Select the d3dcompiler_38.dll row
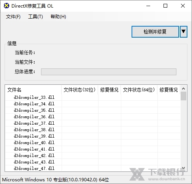Screen dimensions: 192x184 coord(93,130)
